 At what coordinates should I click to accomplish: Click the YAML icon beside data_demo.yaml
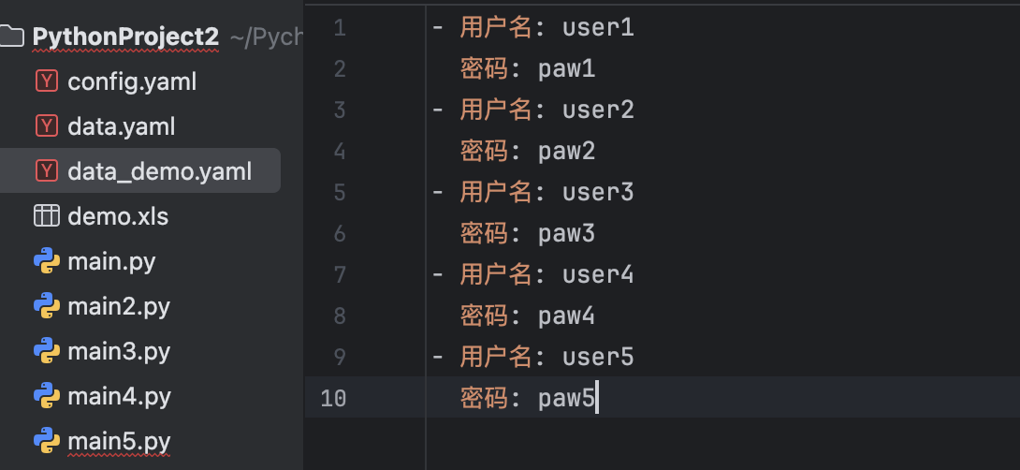tap(46, 171)
